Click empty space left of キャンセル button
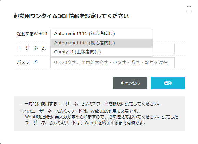This screenshot has height=144, width=198. coord(63,83)
